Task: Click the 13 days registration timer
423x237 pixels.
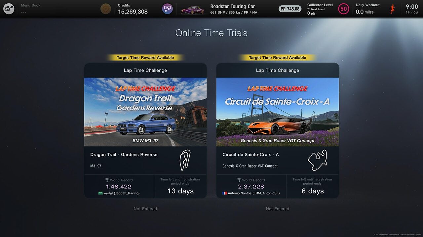Action: (180, 186)
